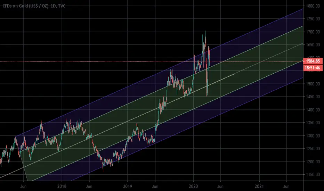Click the Jun label between 2018 and 2019
The image size is (324, 191).
pyautogui.click(x=89, y=186)
